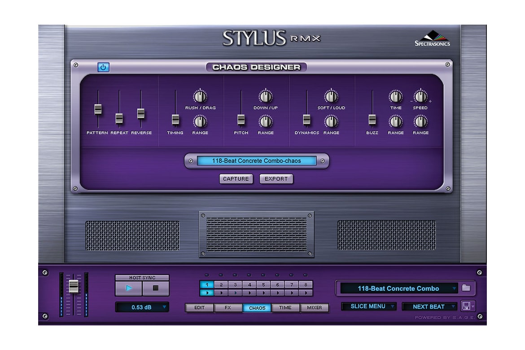Click the Rush / Drag knob
Viewport: 525px width, 350px height.
pos(200,96)
